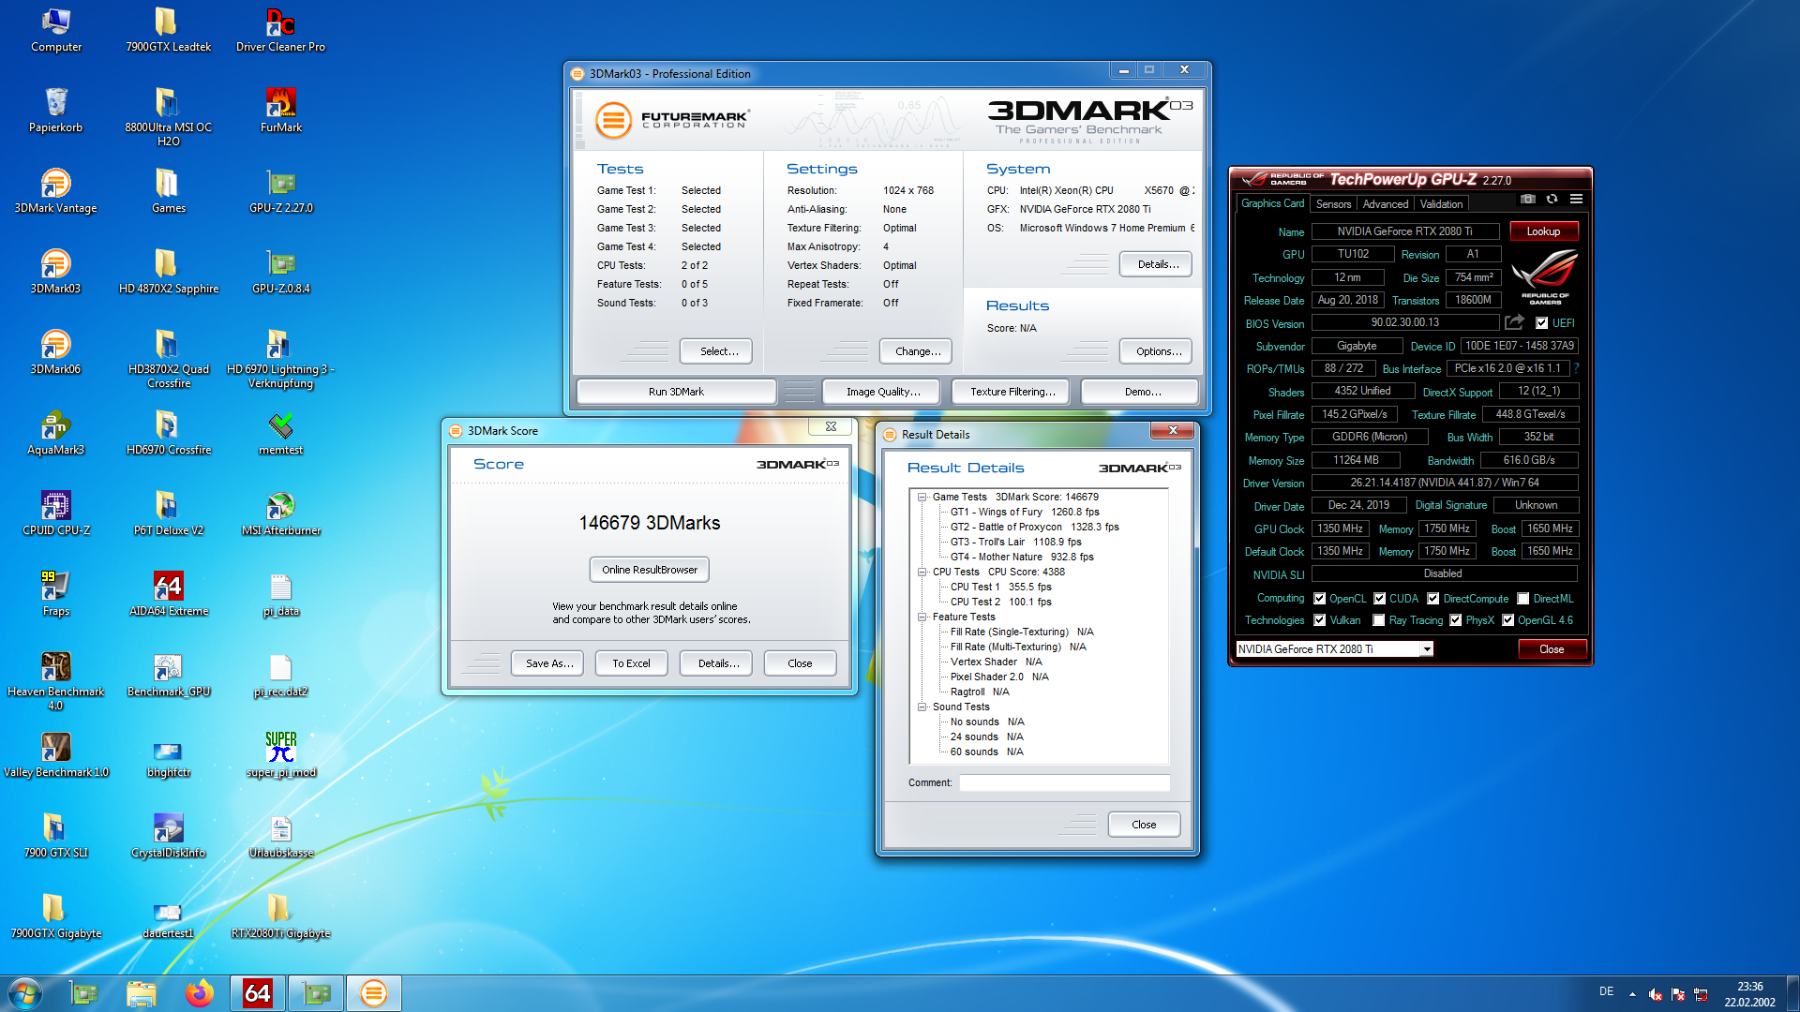Open the Firefox taskbar icon
Image resolution: width=1800 pixels, height=1012 pixels.
[199, 993]
